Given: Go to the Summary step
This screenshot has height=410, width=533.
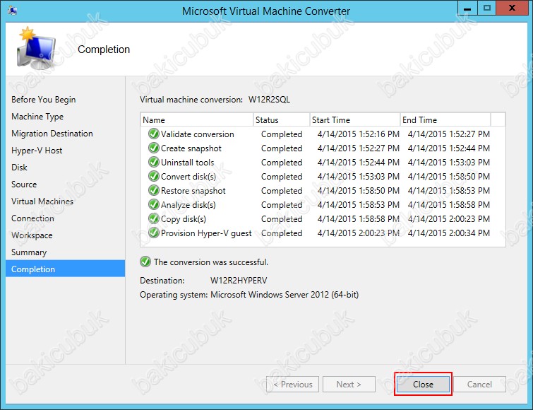Looking at the screenshot, I should pos(29,252).
